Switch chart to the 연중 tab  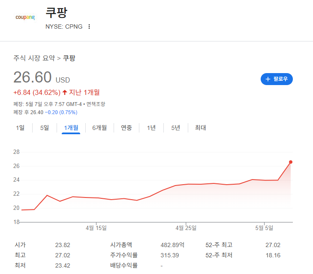click(x=126, y=128)
